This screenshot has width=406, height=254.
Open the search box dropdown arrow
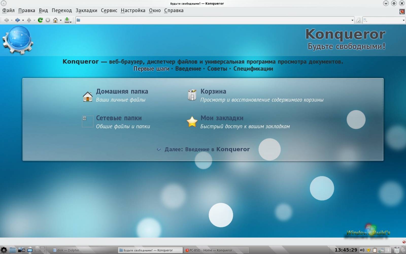pos(403,20)
